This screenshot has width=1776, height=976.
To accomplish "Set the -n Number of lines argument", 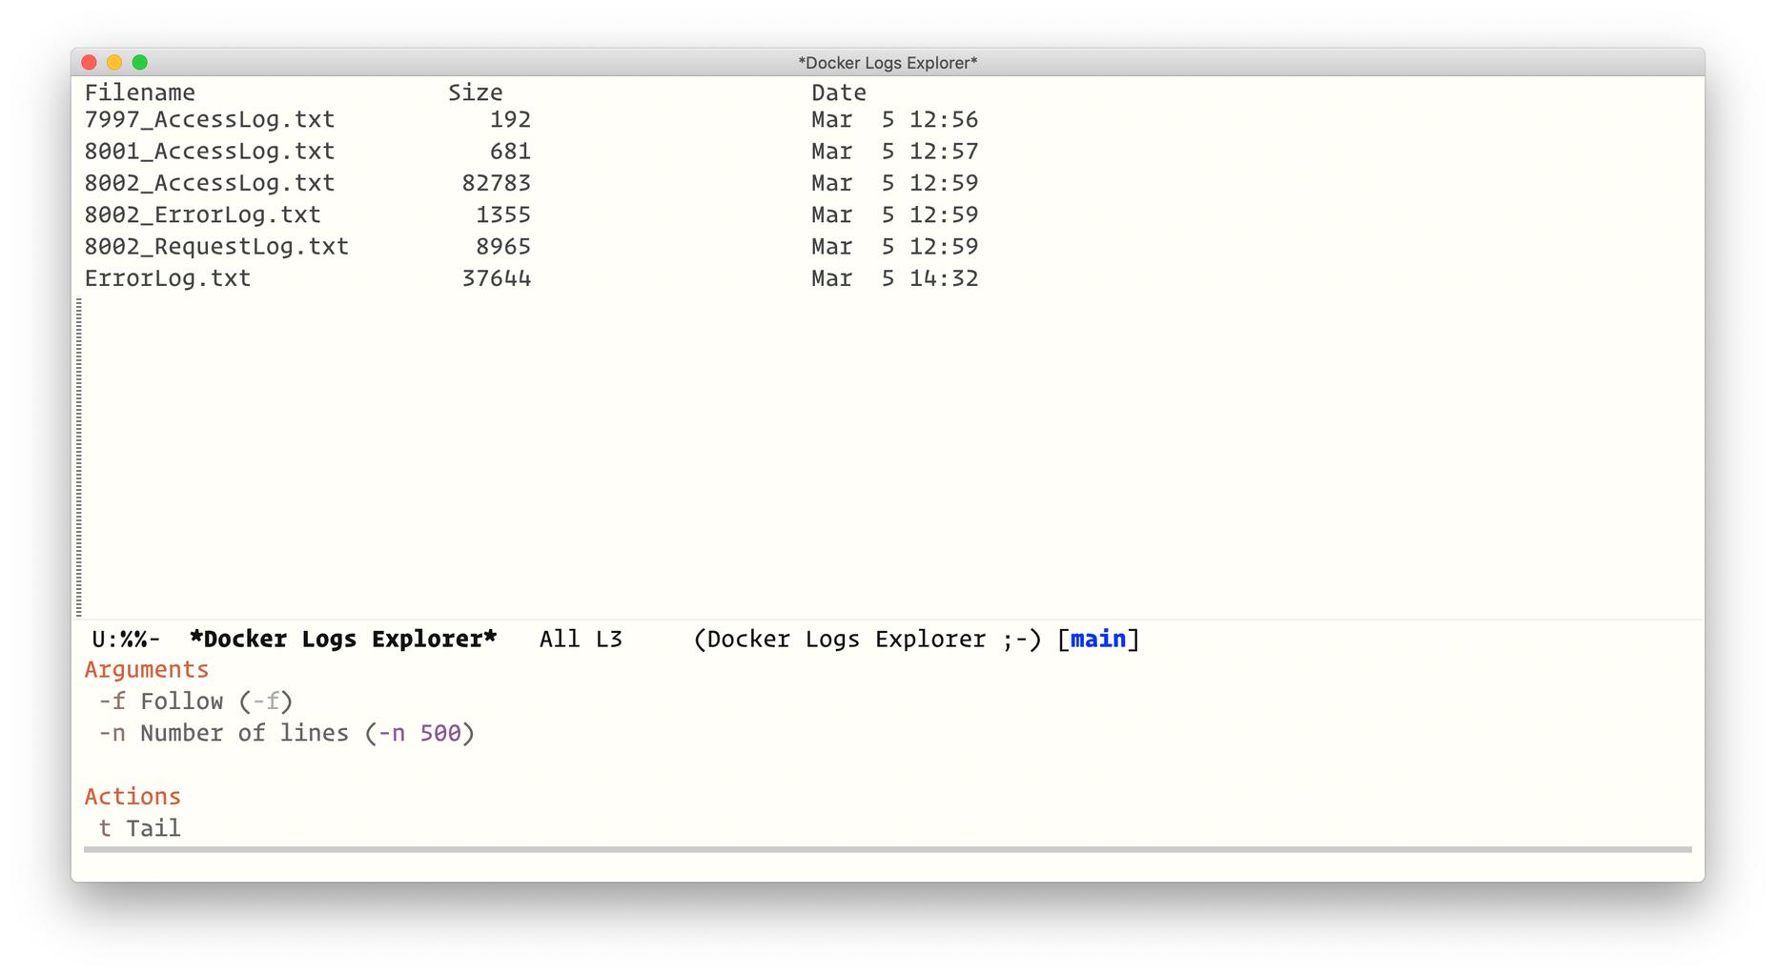I will pyautogui.click(x=286, y=733).
